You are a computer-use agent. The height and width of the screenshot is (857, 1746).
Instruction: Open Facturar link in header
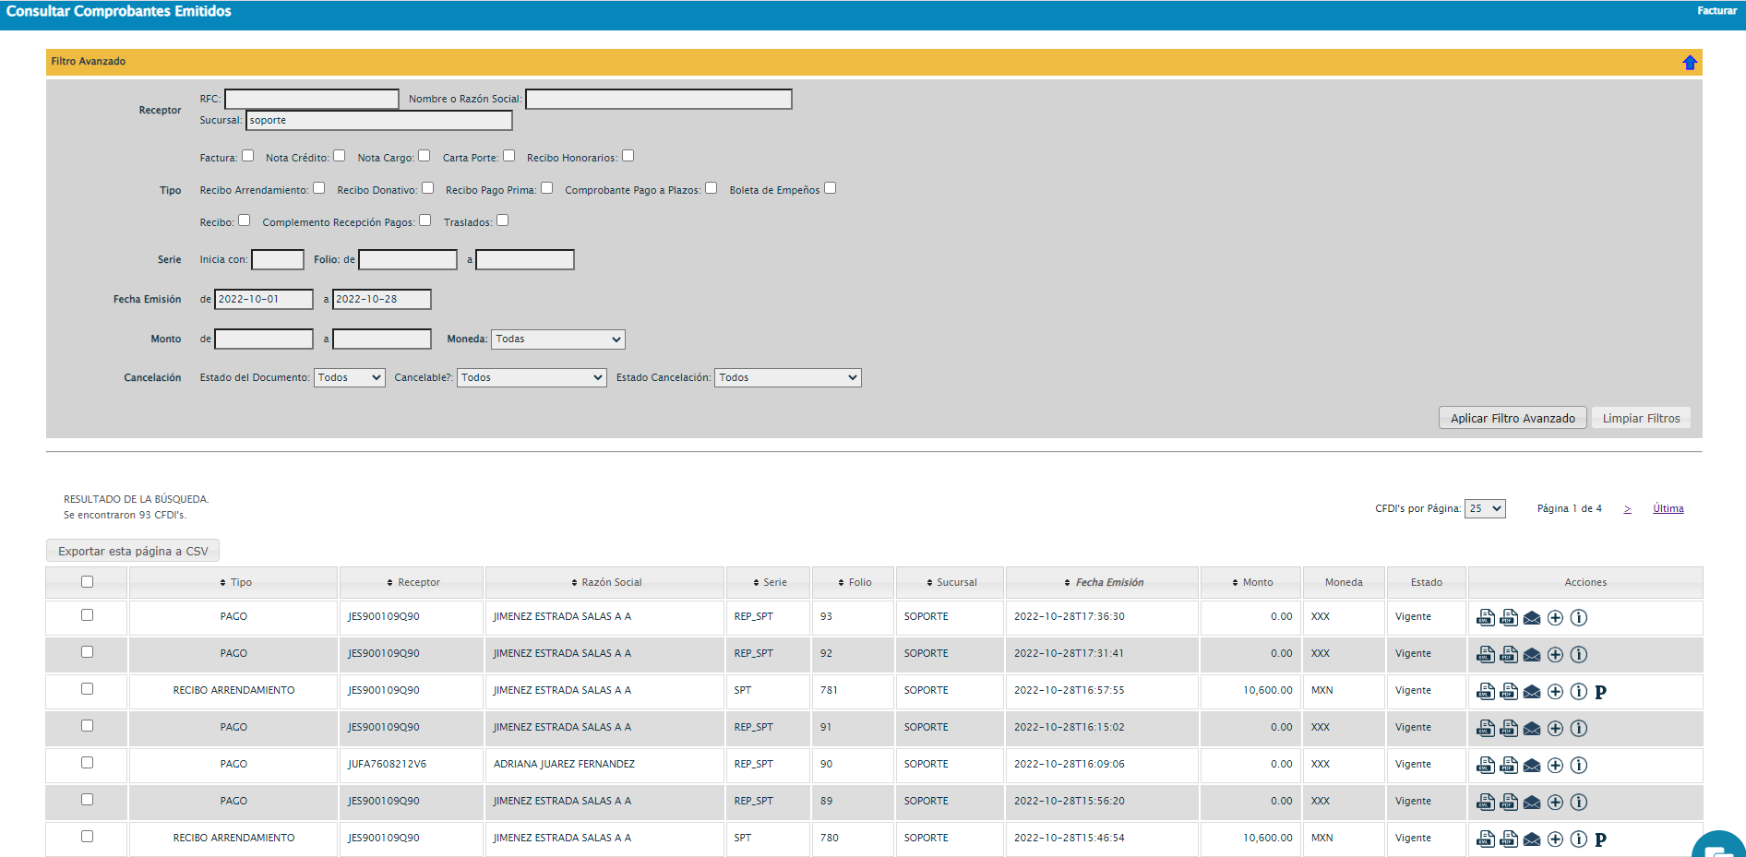1716,11
